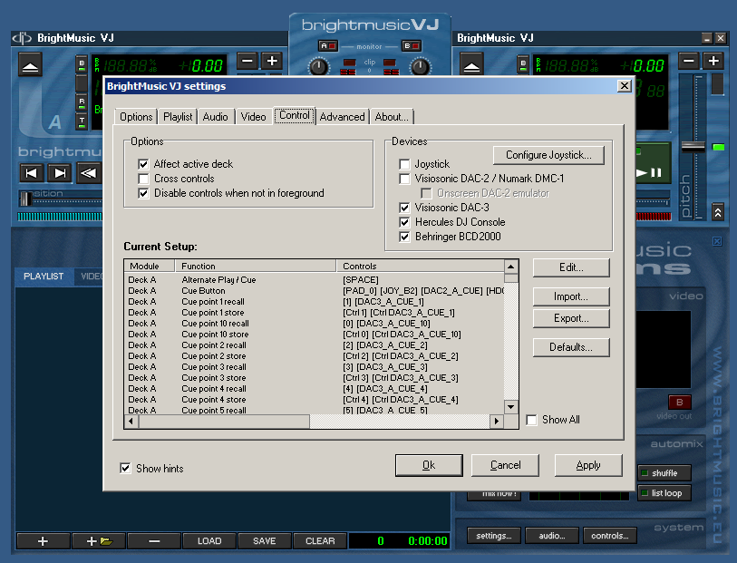Click the setup list scroll right arrow
The image size is (737, 563).
(x=497, y=421)
